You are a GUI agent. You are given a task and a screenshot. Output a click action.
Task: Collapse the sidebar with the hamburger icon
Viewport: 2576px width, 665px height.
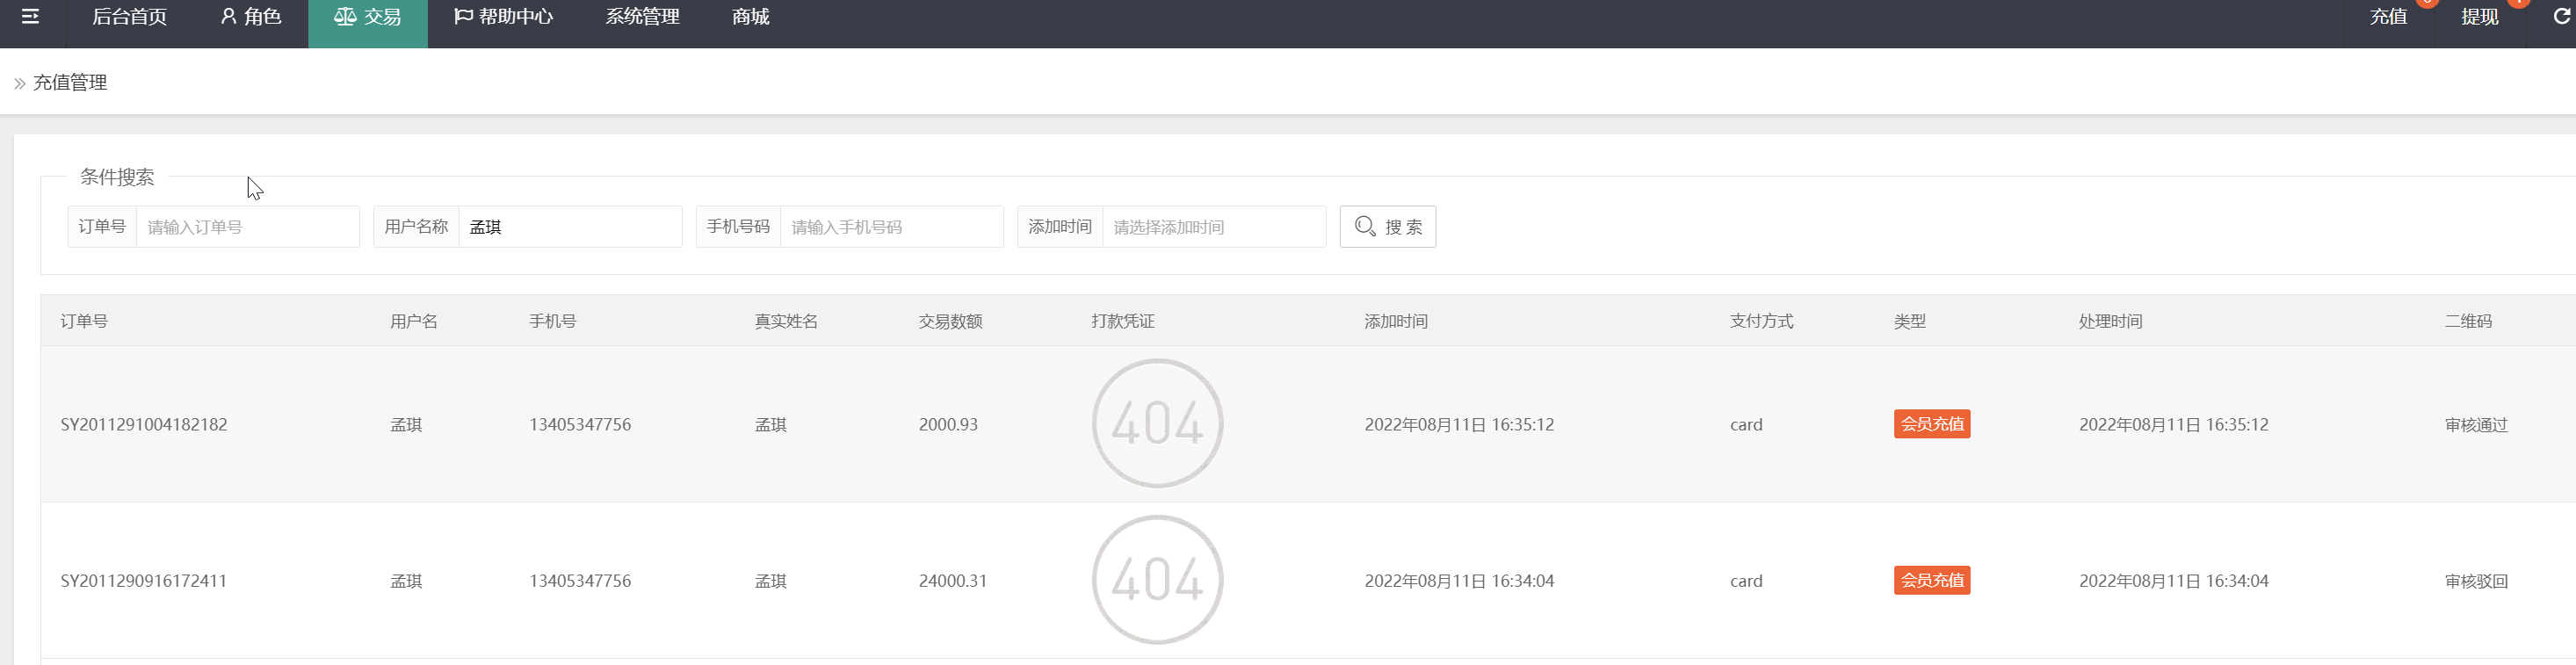click(x=31, y=17)
